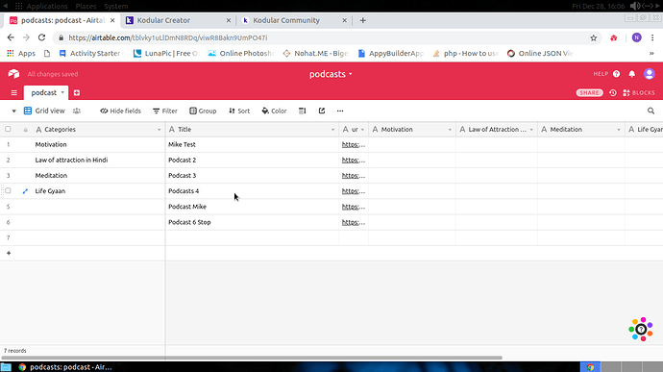Screen dimensions: 663x372
Task: Open the colorful help chat widget
Action: [641, 329]
